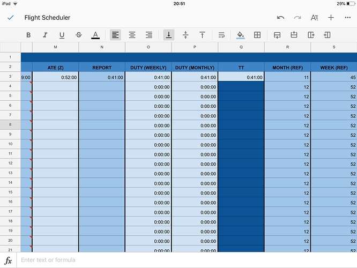The image size is (357, 268).
Task: Toggle strikethrough formatting
Action: click(x=79, y=35)
